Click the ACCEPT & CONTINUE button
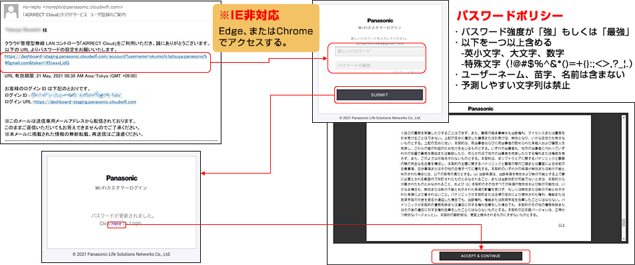Screen dimensions: 635x265 [x=481, y=256]
